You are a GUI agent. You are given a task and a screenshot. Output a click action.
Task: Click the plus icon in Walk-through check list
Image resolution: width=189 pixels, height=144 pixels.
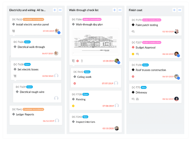(114, 10)
